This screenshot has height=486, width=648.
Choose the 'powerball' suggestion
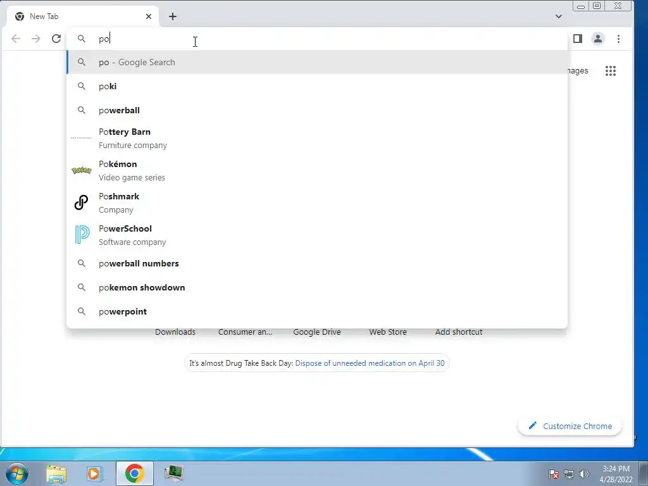(317, 110)
